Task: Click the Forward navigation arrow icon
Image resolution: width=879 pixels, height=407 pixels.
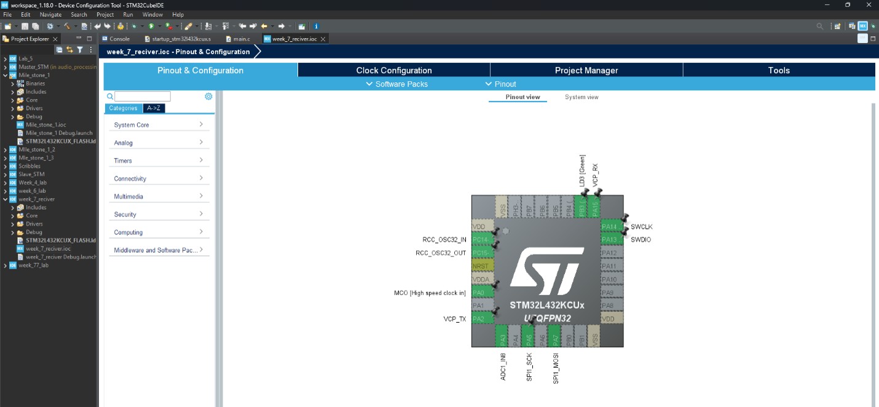Action: 282,26
